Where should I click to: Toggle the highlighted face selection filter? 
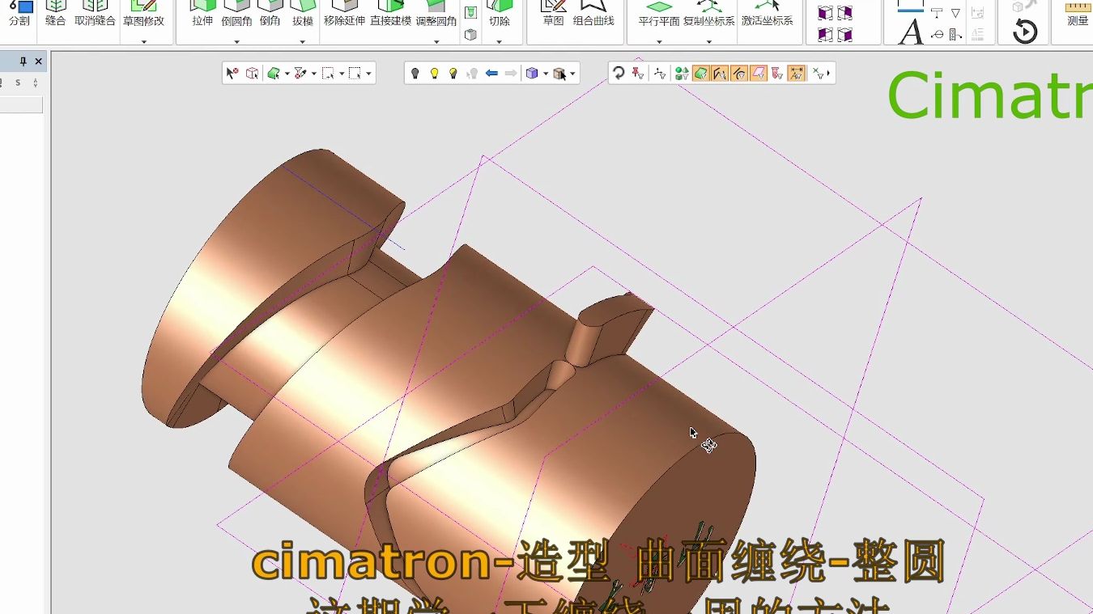[701, 74]
